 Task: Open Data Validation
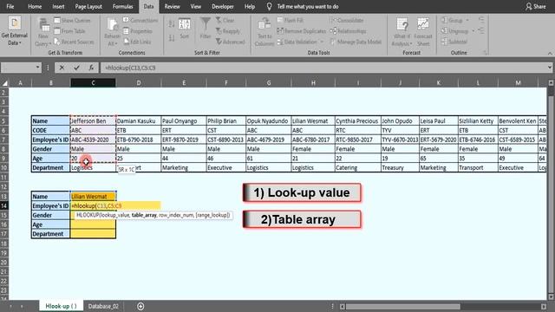point(297,42)
